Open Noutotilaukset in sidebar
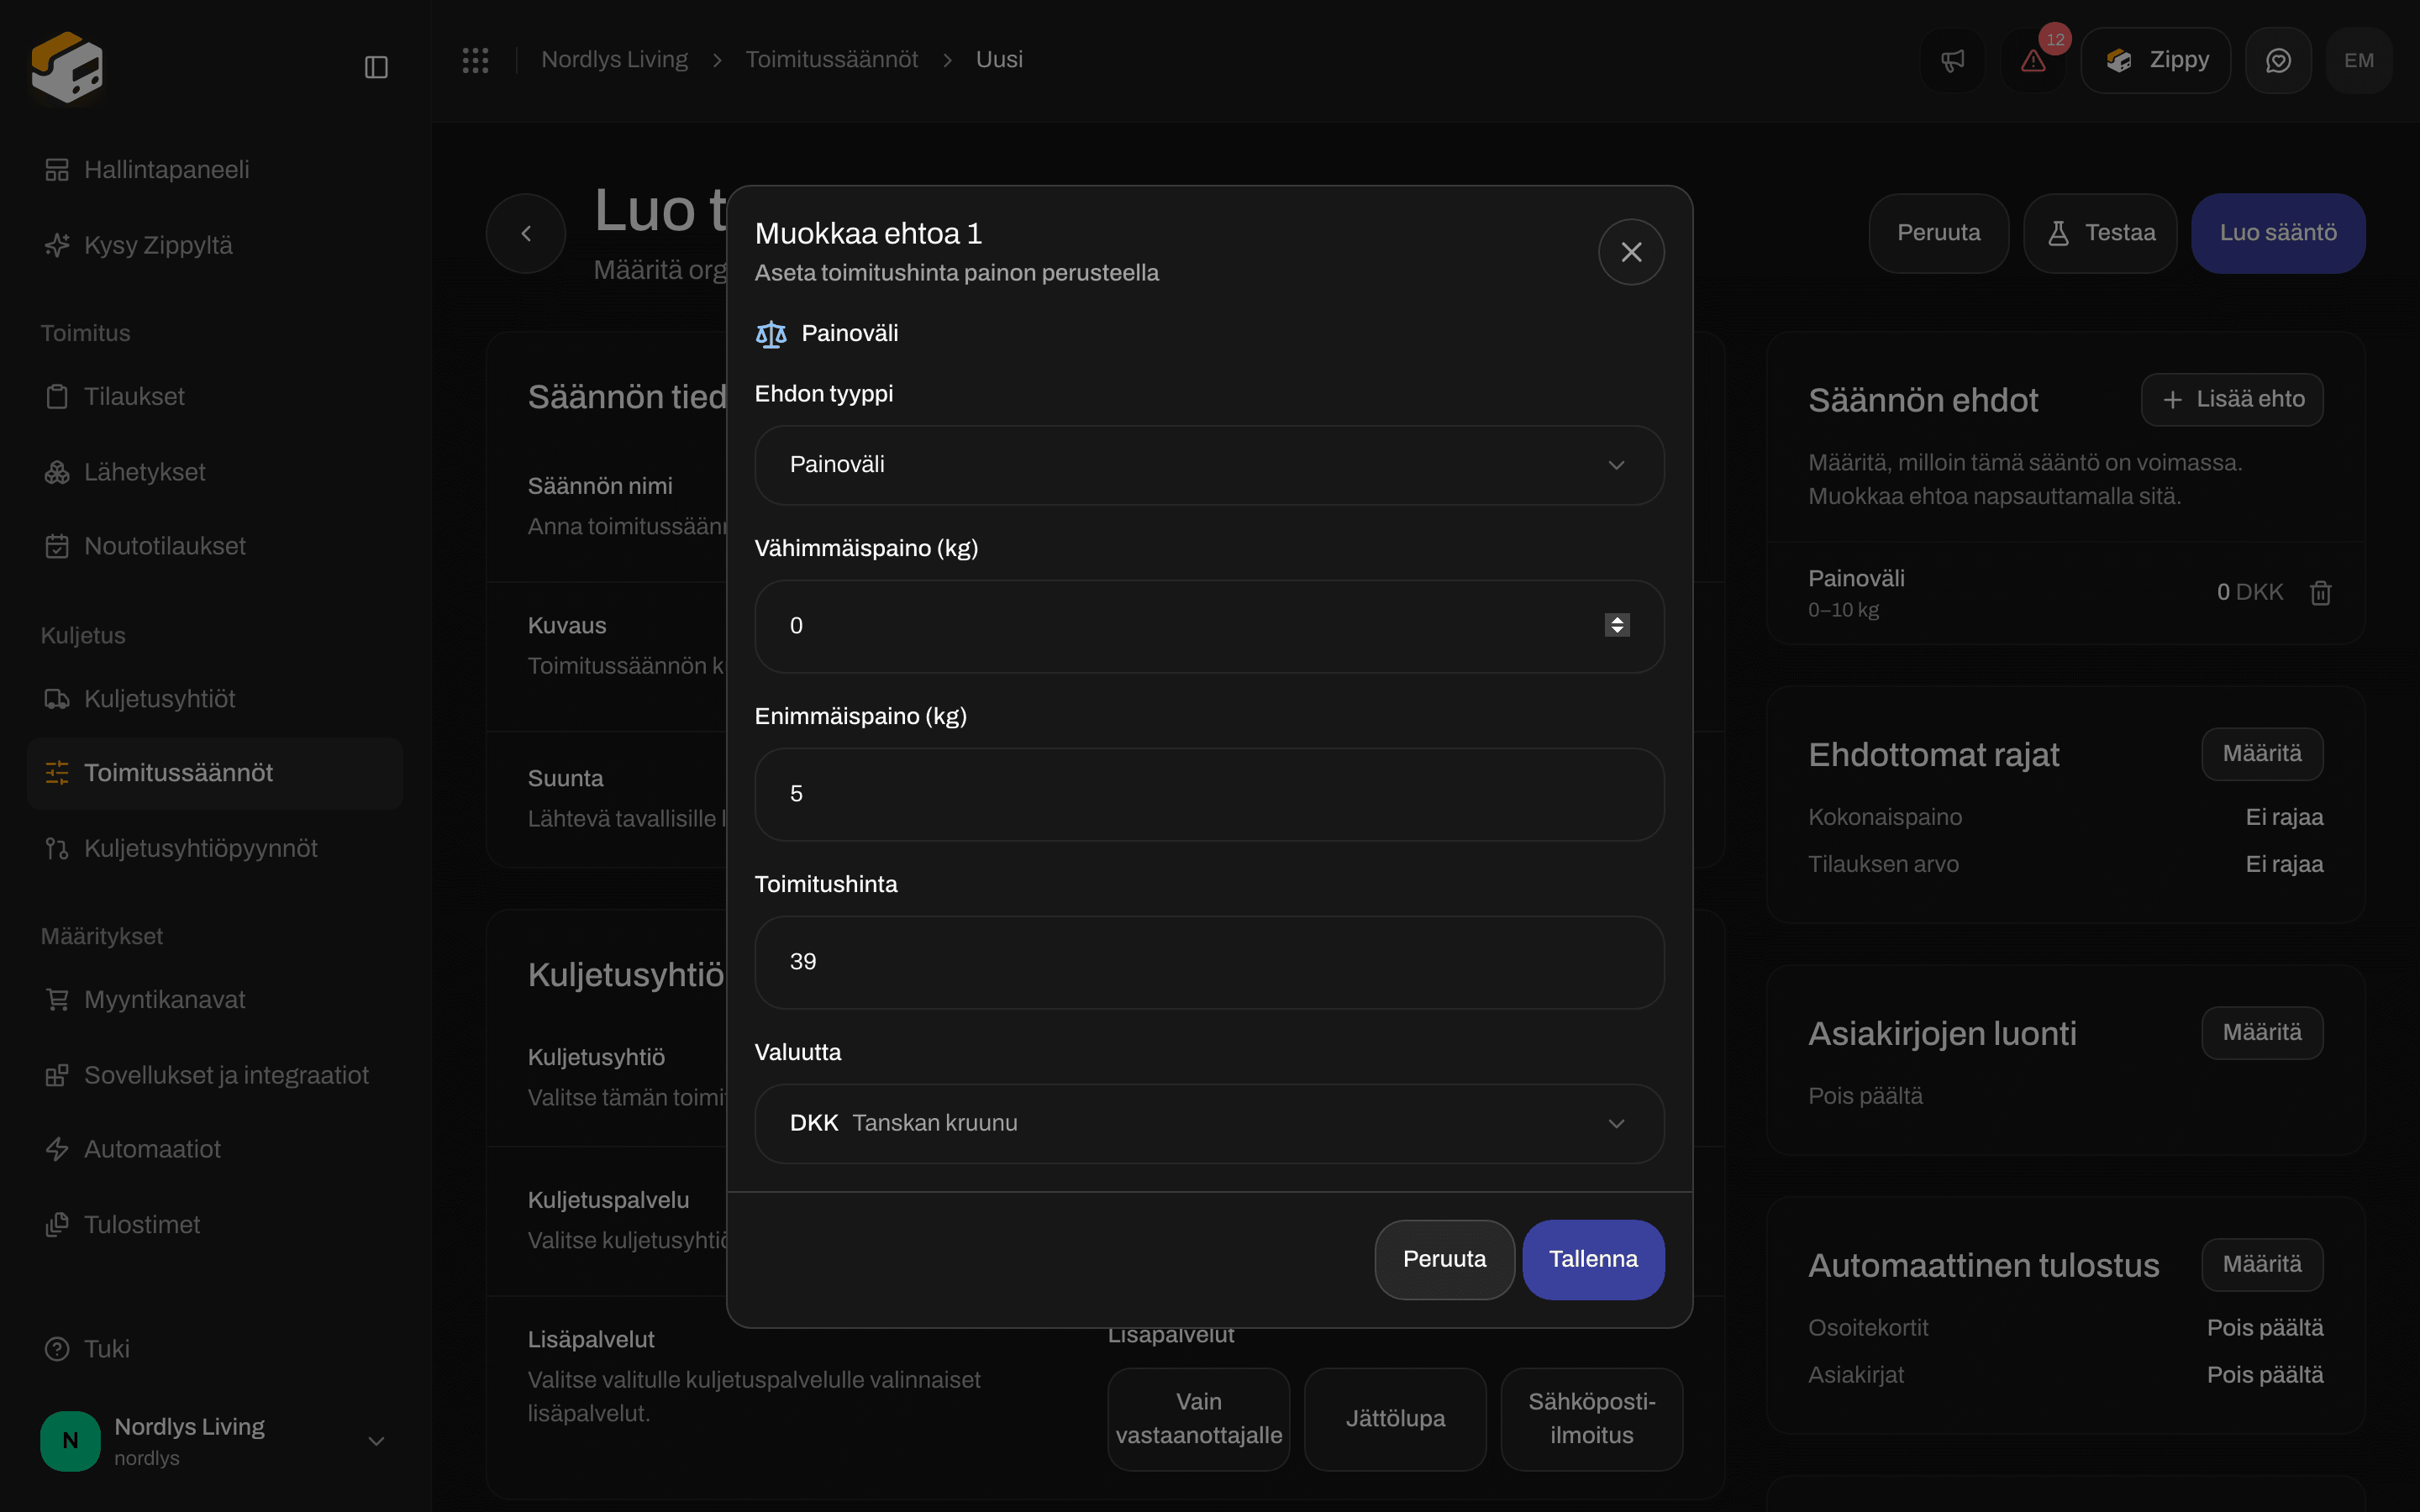The image size is (2420, 1512). [x=215, y=546]
